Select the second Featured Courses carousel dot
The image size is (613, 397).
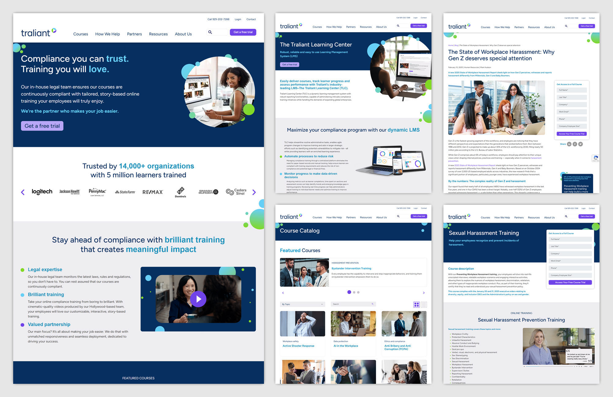(354, 292)
